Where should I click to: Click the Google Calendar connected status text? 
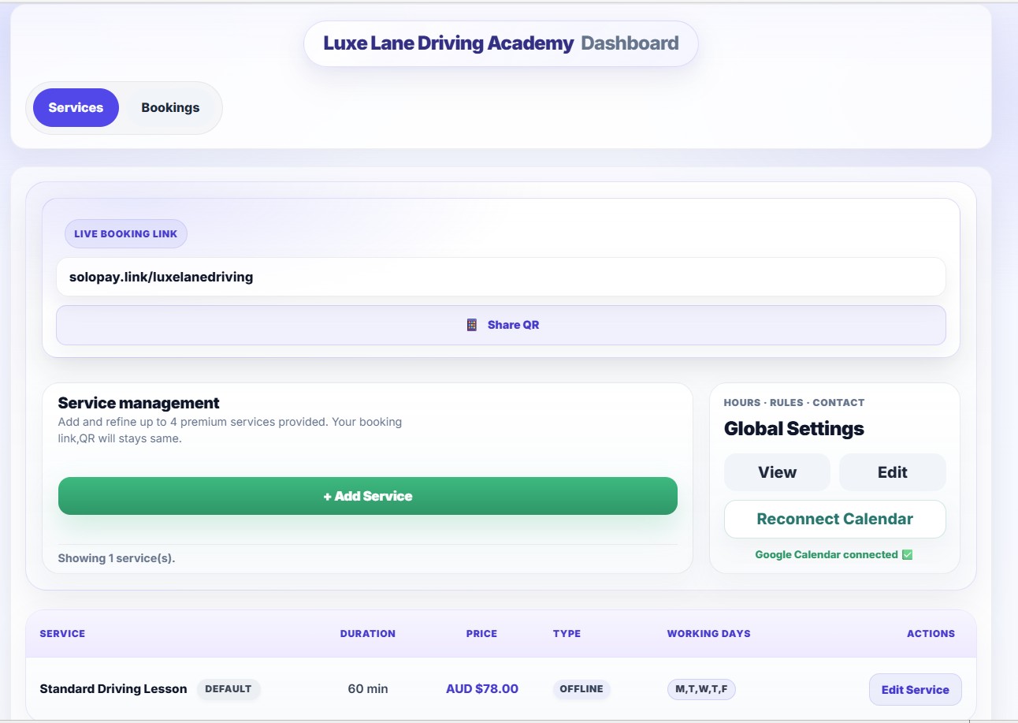point(826,554)
